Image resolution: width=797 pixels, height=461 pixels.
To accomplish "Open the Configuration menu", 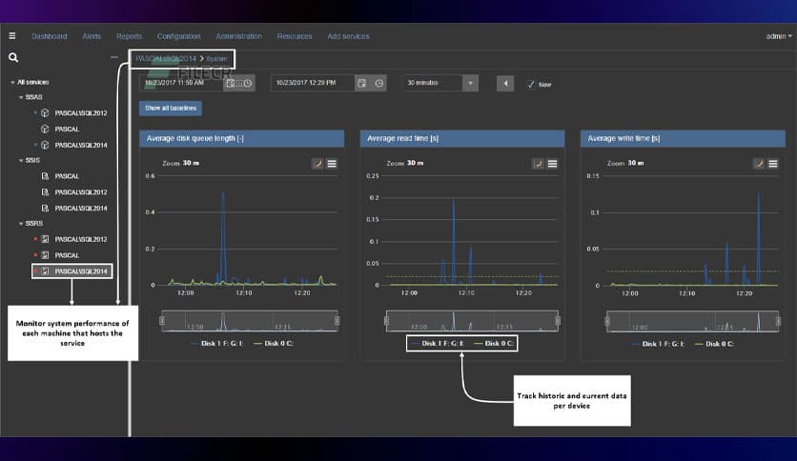I will click(x=179, y=36).
